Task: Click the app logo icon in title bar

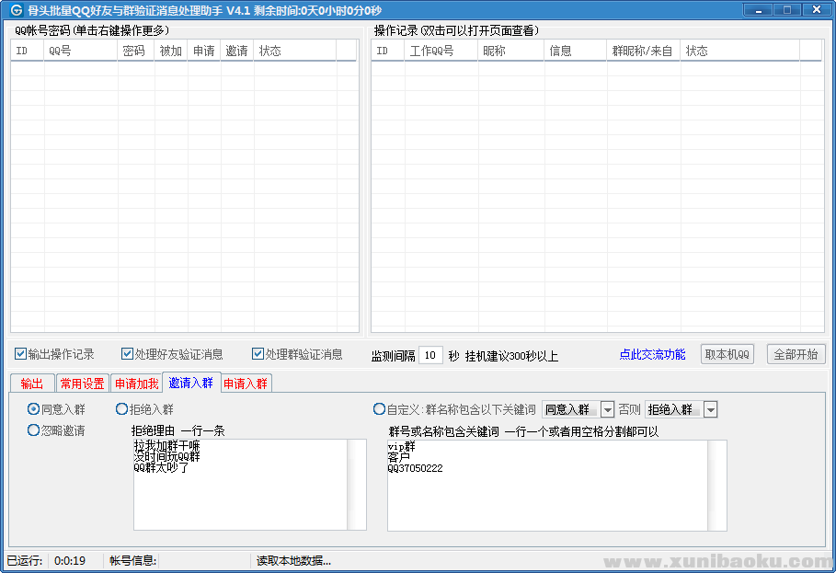Action: click(17, 10)
